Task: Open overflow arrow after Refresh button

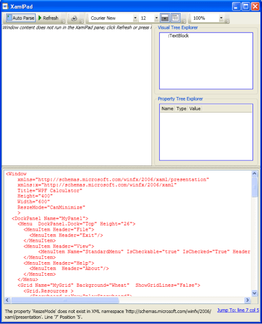Action: 63,21
